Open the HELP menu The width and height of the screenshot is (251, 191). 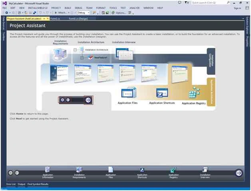click(160, 8)
